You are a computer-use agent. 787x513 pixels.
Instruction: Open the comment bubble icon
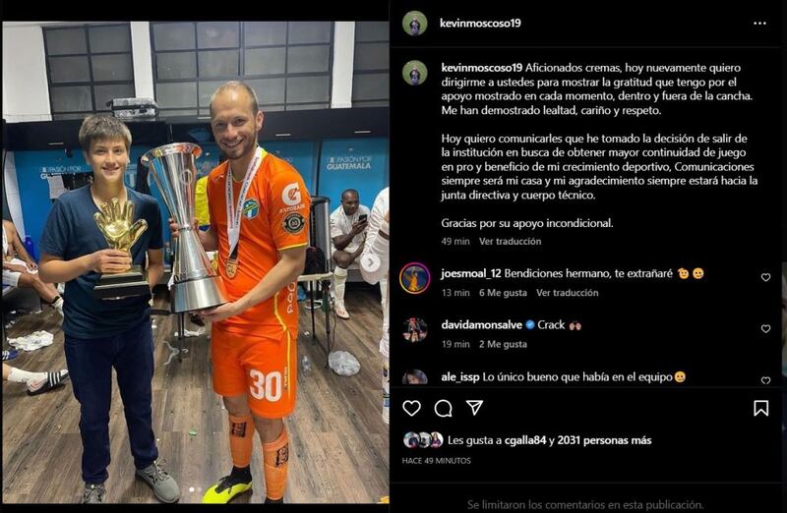pyautogui.click(x=444, y=408)
